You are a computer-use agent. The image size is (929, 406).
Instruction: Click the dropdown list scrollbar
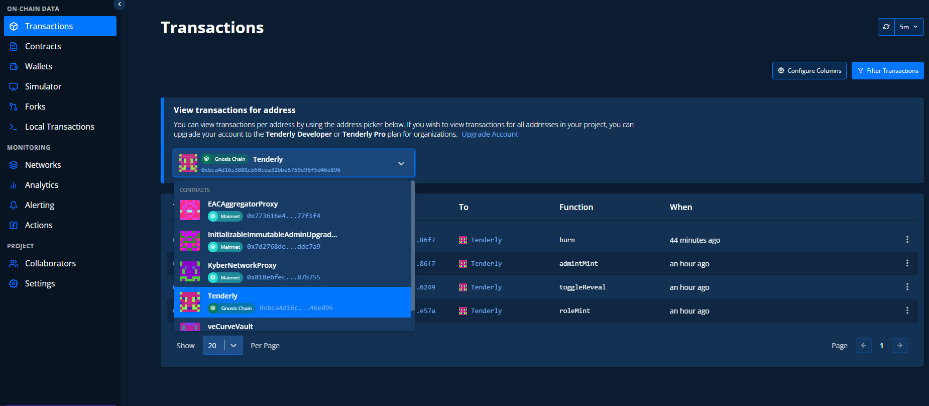tap(413, 246)
